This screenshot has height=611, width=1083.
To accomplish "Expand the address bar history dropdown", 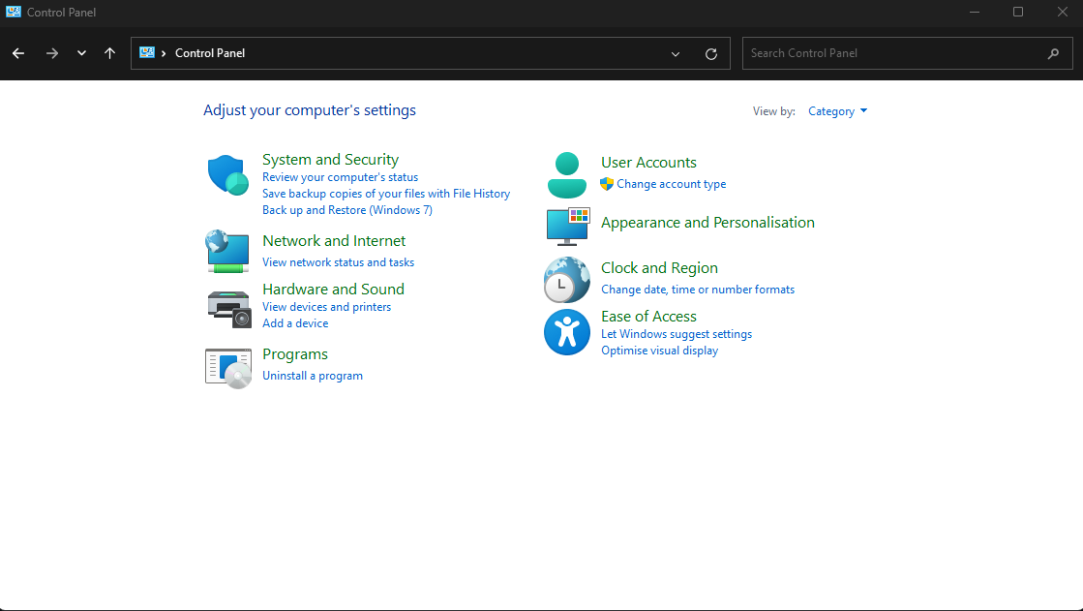I will tap(676, 54).
